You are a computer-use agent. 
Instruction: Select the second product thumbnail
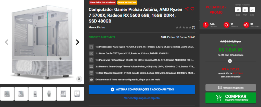pos(21,94)
